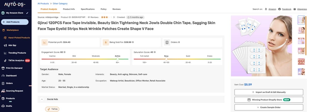Click the Hand-Picked Products icon
This screenshot has width=310, height=112.
tap(5, 38)
